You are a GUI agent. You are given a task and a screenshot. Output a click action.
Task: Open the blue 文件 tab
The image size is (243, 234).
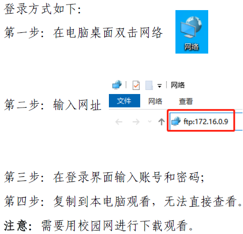coord(125,101)
